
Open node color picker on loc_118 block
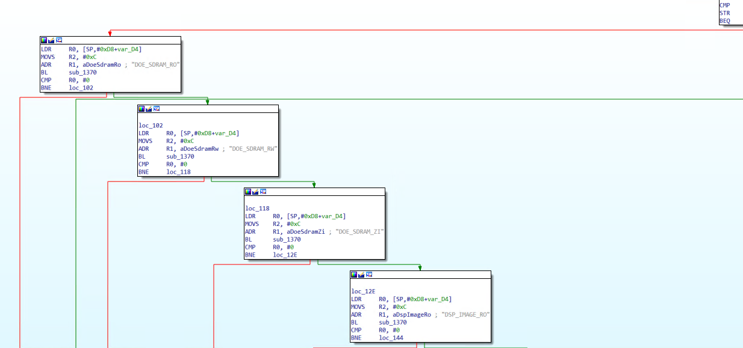248,192
